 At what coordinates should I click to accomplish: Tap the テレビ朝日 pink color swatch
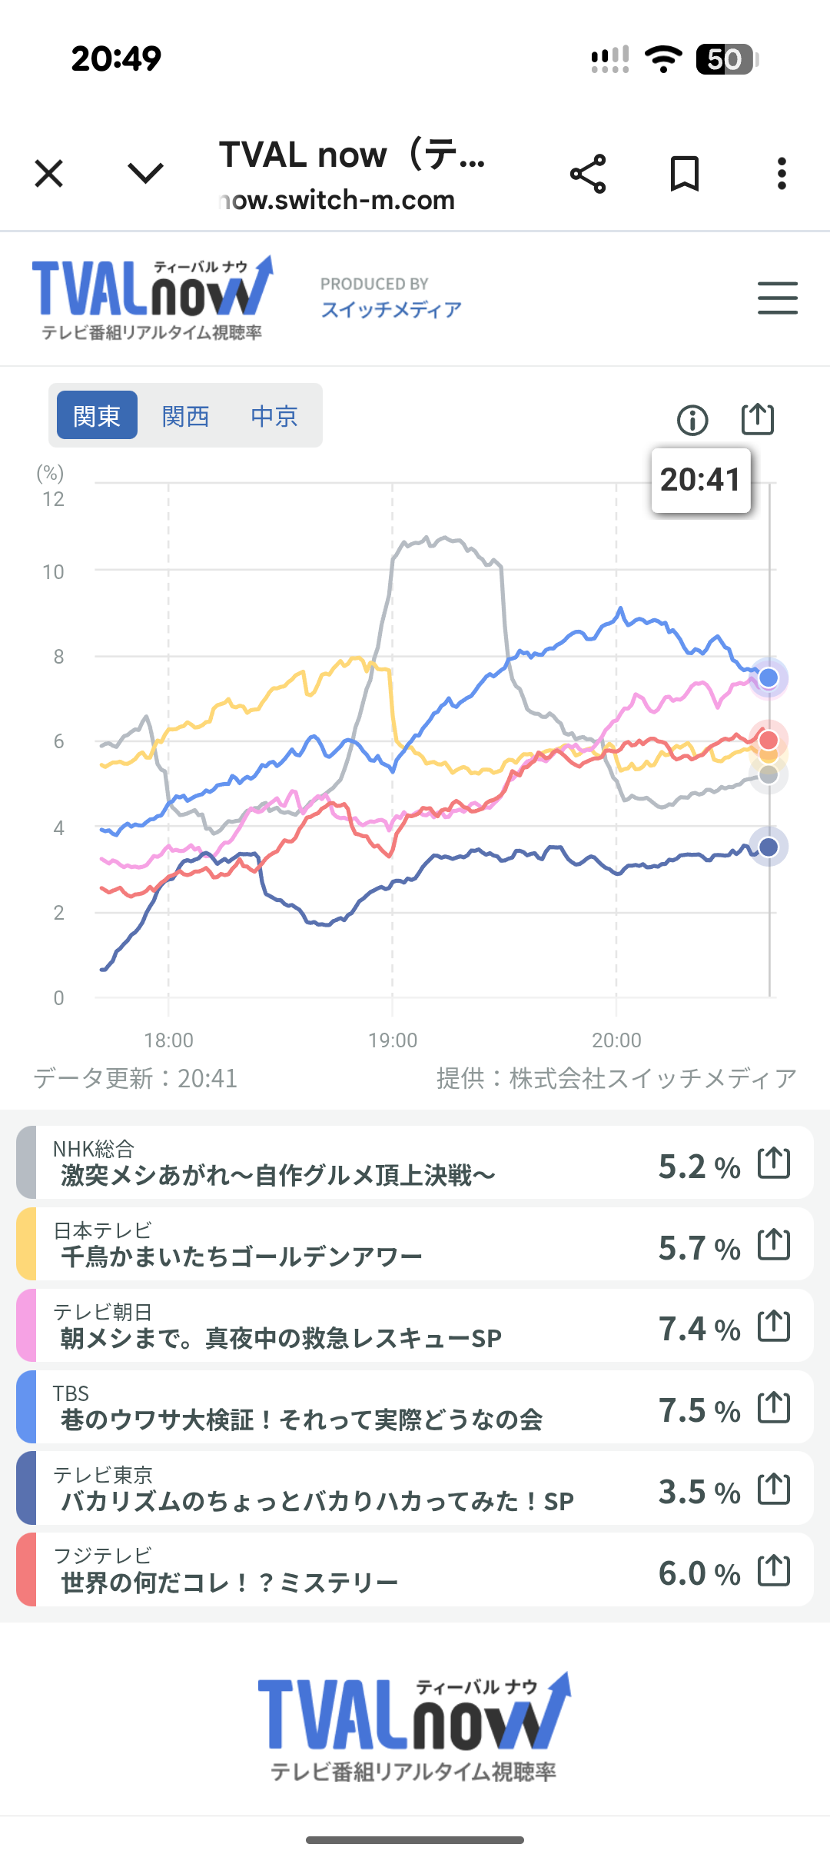click(26, 1326)
